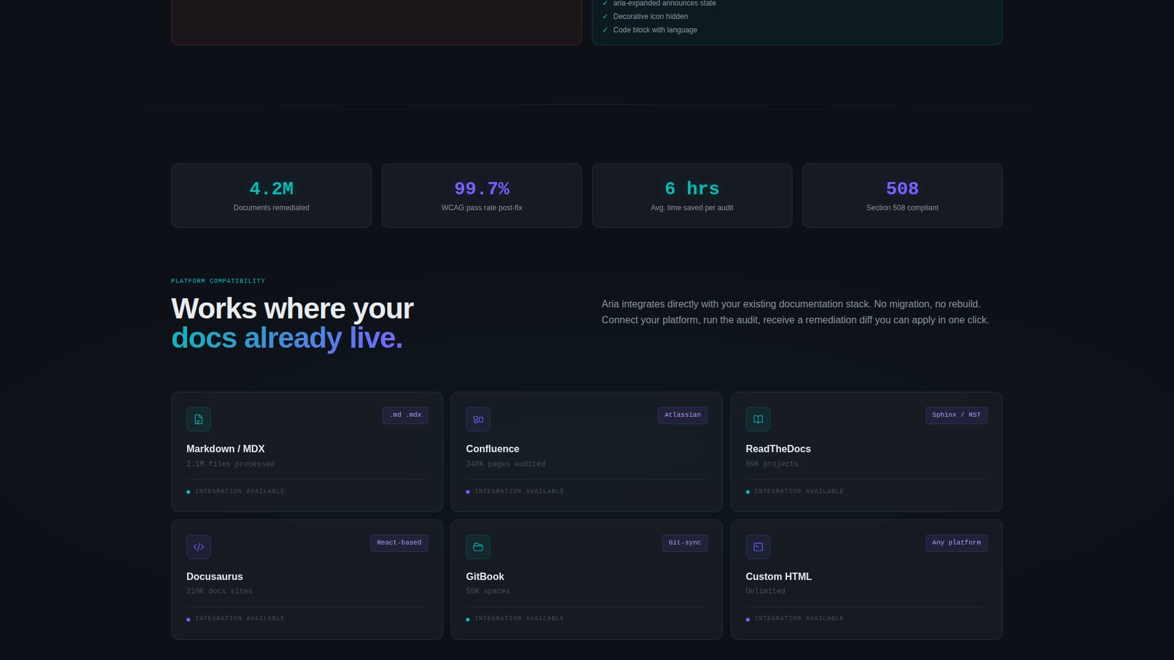Click the Custom HTML image icon
Viewport: 1174px width, 660px height.
[x=758, y=547]
